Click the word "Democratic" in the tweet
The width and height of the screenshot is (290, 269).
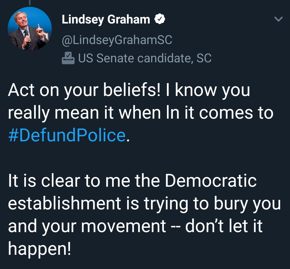tap(211, 181)
